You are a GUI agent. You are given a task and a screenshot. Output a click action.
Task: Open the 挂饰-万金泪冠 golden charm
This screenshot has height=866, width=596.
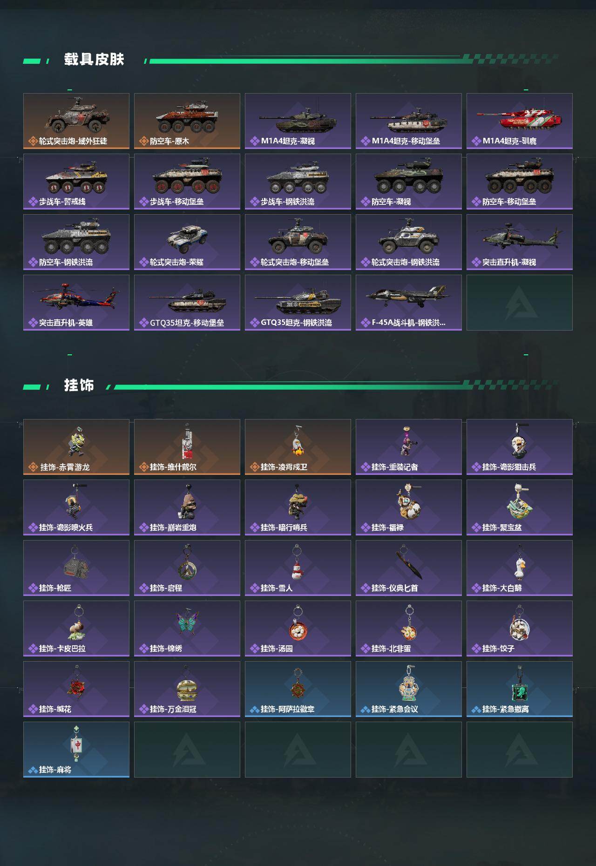(187, 689)
